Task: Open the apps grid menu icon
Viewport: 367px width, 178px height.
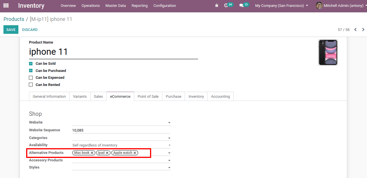Action: (6, 5)
